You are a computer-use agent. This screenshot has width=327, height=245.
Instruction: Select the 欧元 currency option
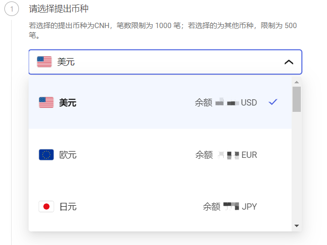68,155
